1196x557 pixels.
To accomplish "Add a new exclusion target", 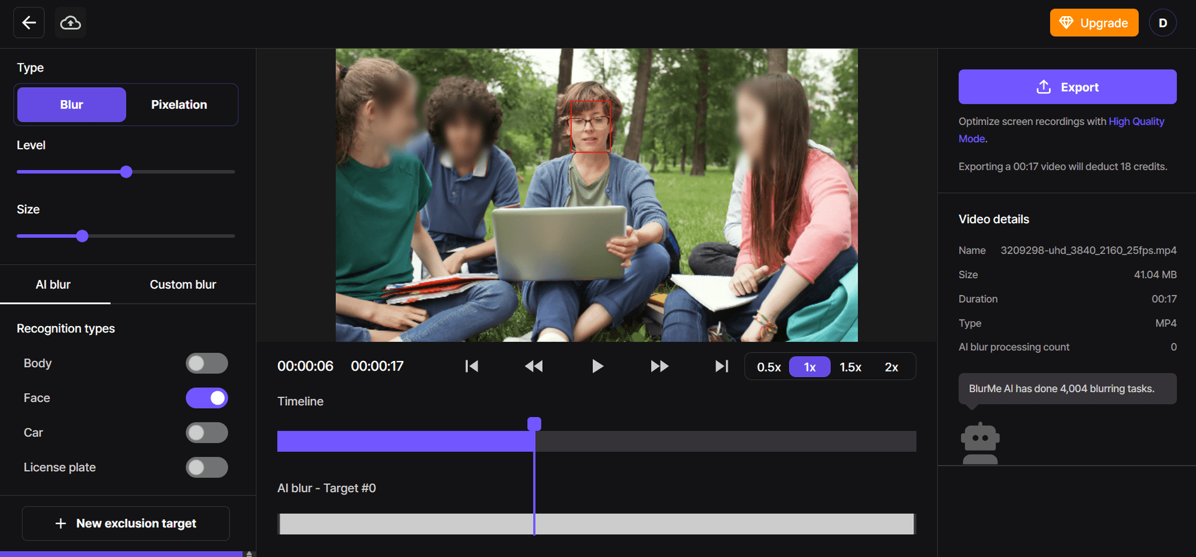I will pos(126,523).
